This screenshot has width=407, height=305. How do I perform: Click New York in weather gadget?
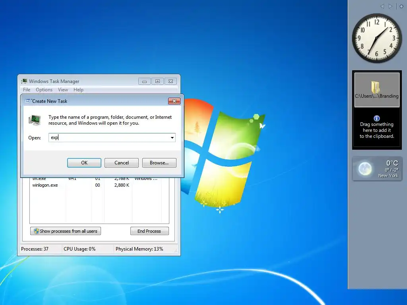[x=388, y=176]
